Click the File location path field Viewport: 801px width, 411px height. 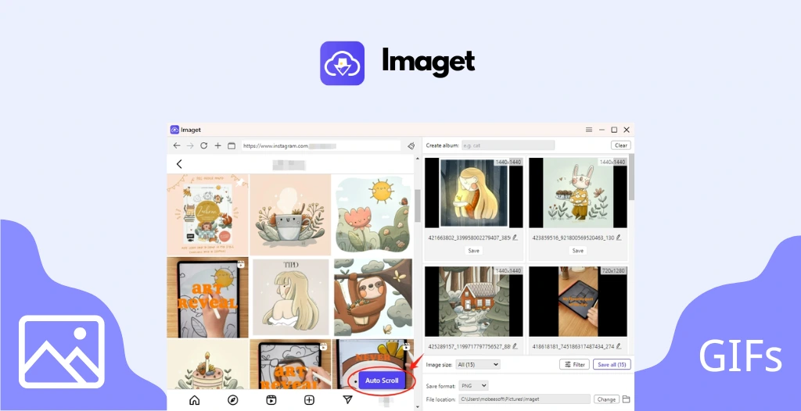click(524, 399)
